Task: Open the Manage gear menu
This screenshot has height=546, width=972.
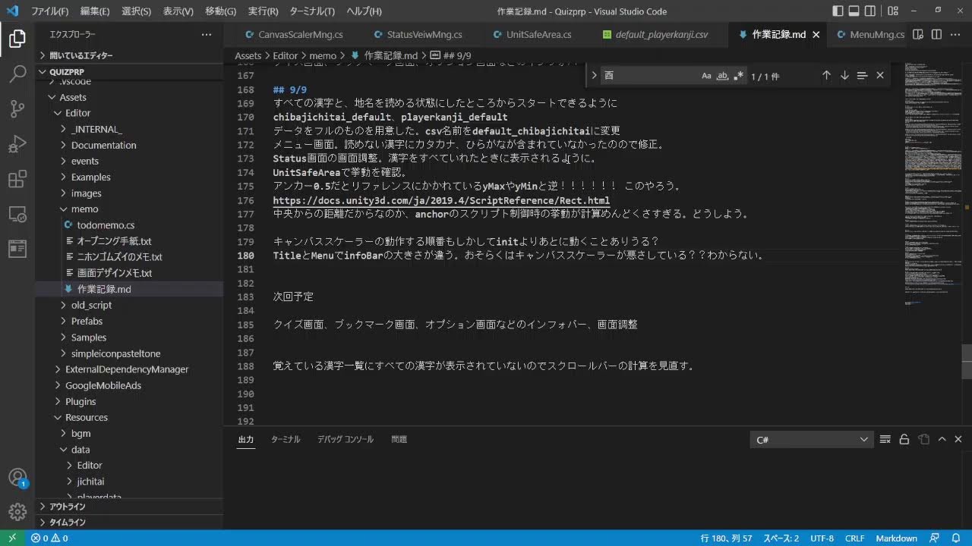Action: [17, 512]
